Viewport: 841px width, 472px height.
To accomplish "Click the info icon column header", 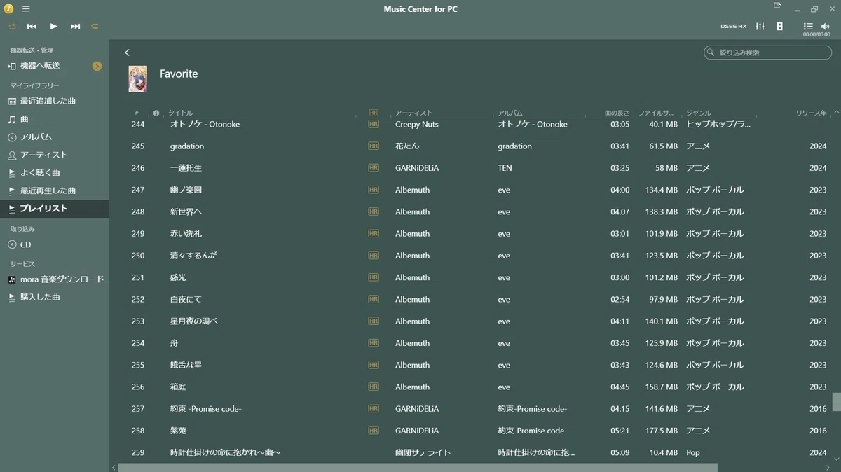I will (x=156, y=113).
